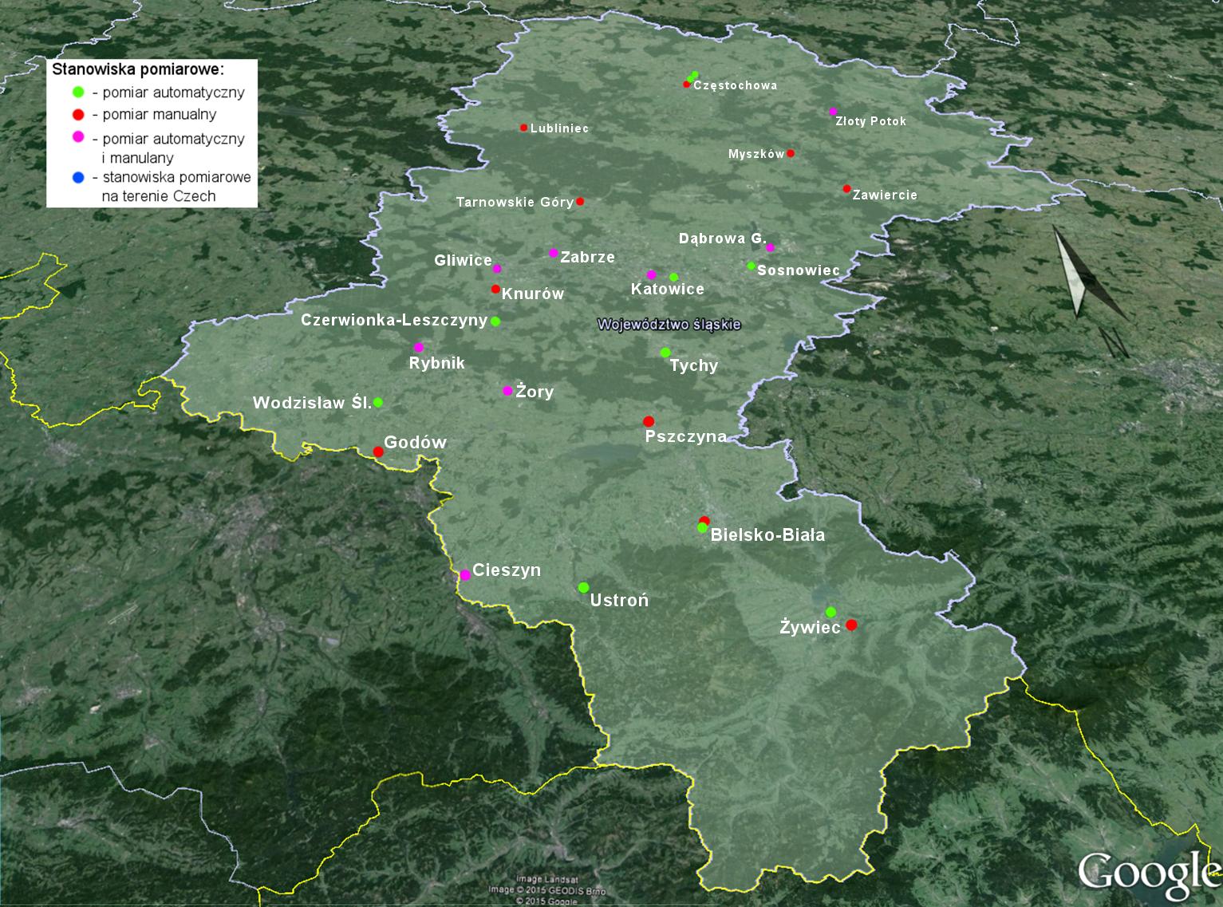
Task: Click the green marker at Żywiec
Action: [x=830, y=612]
